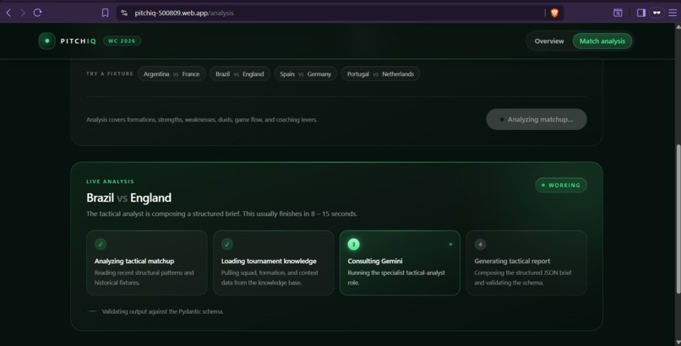Viewport: 681px width, 346px height.
Task: Open the browser hamburger menu
Action: point(673,13)
